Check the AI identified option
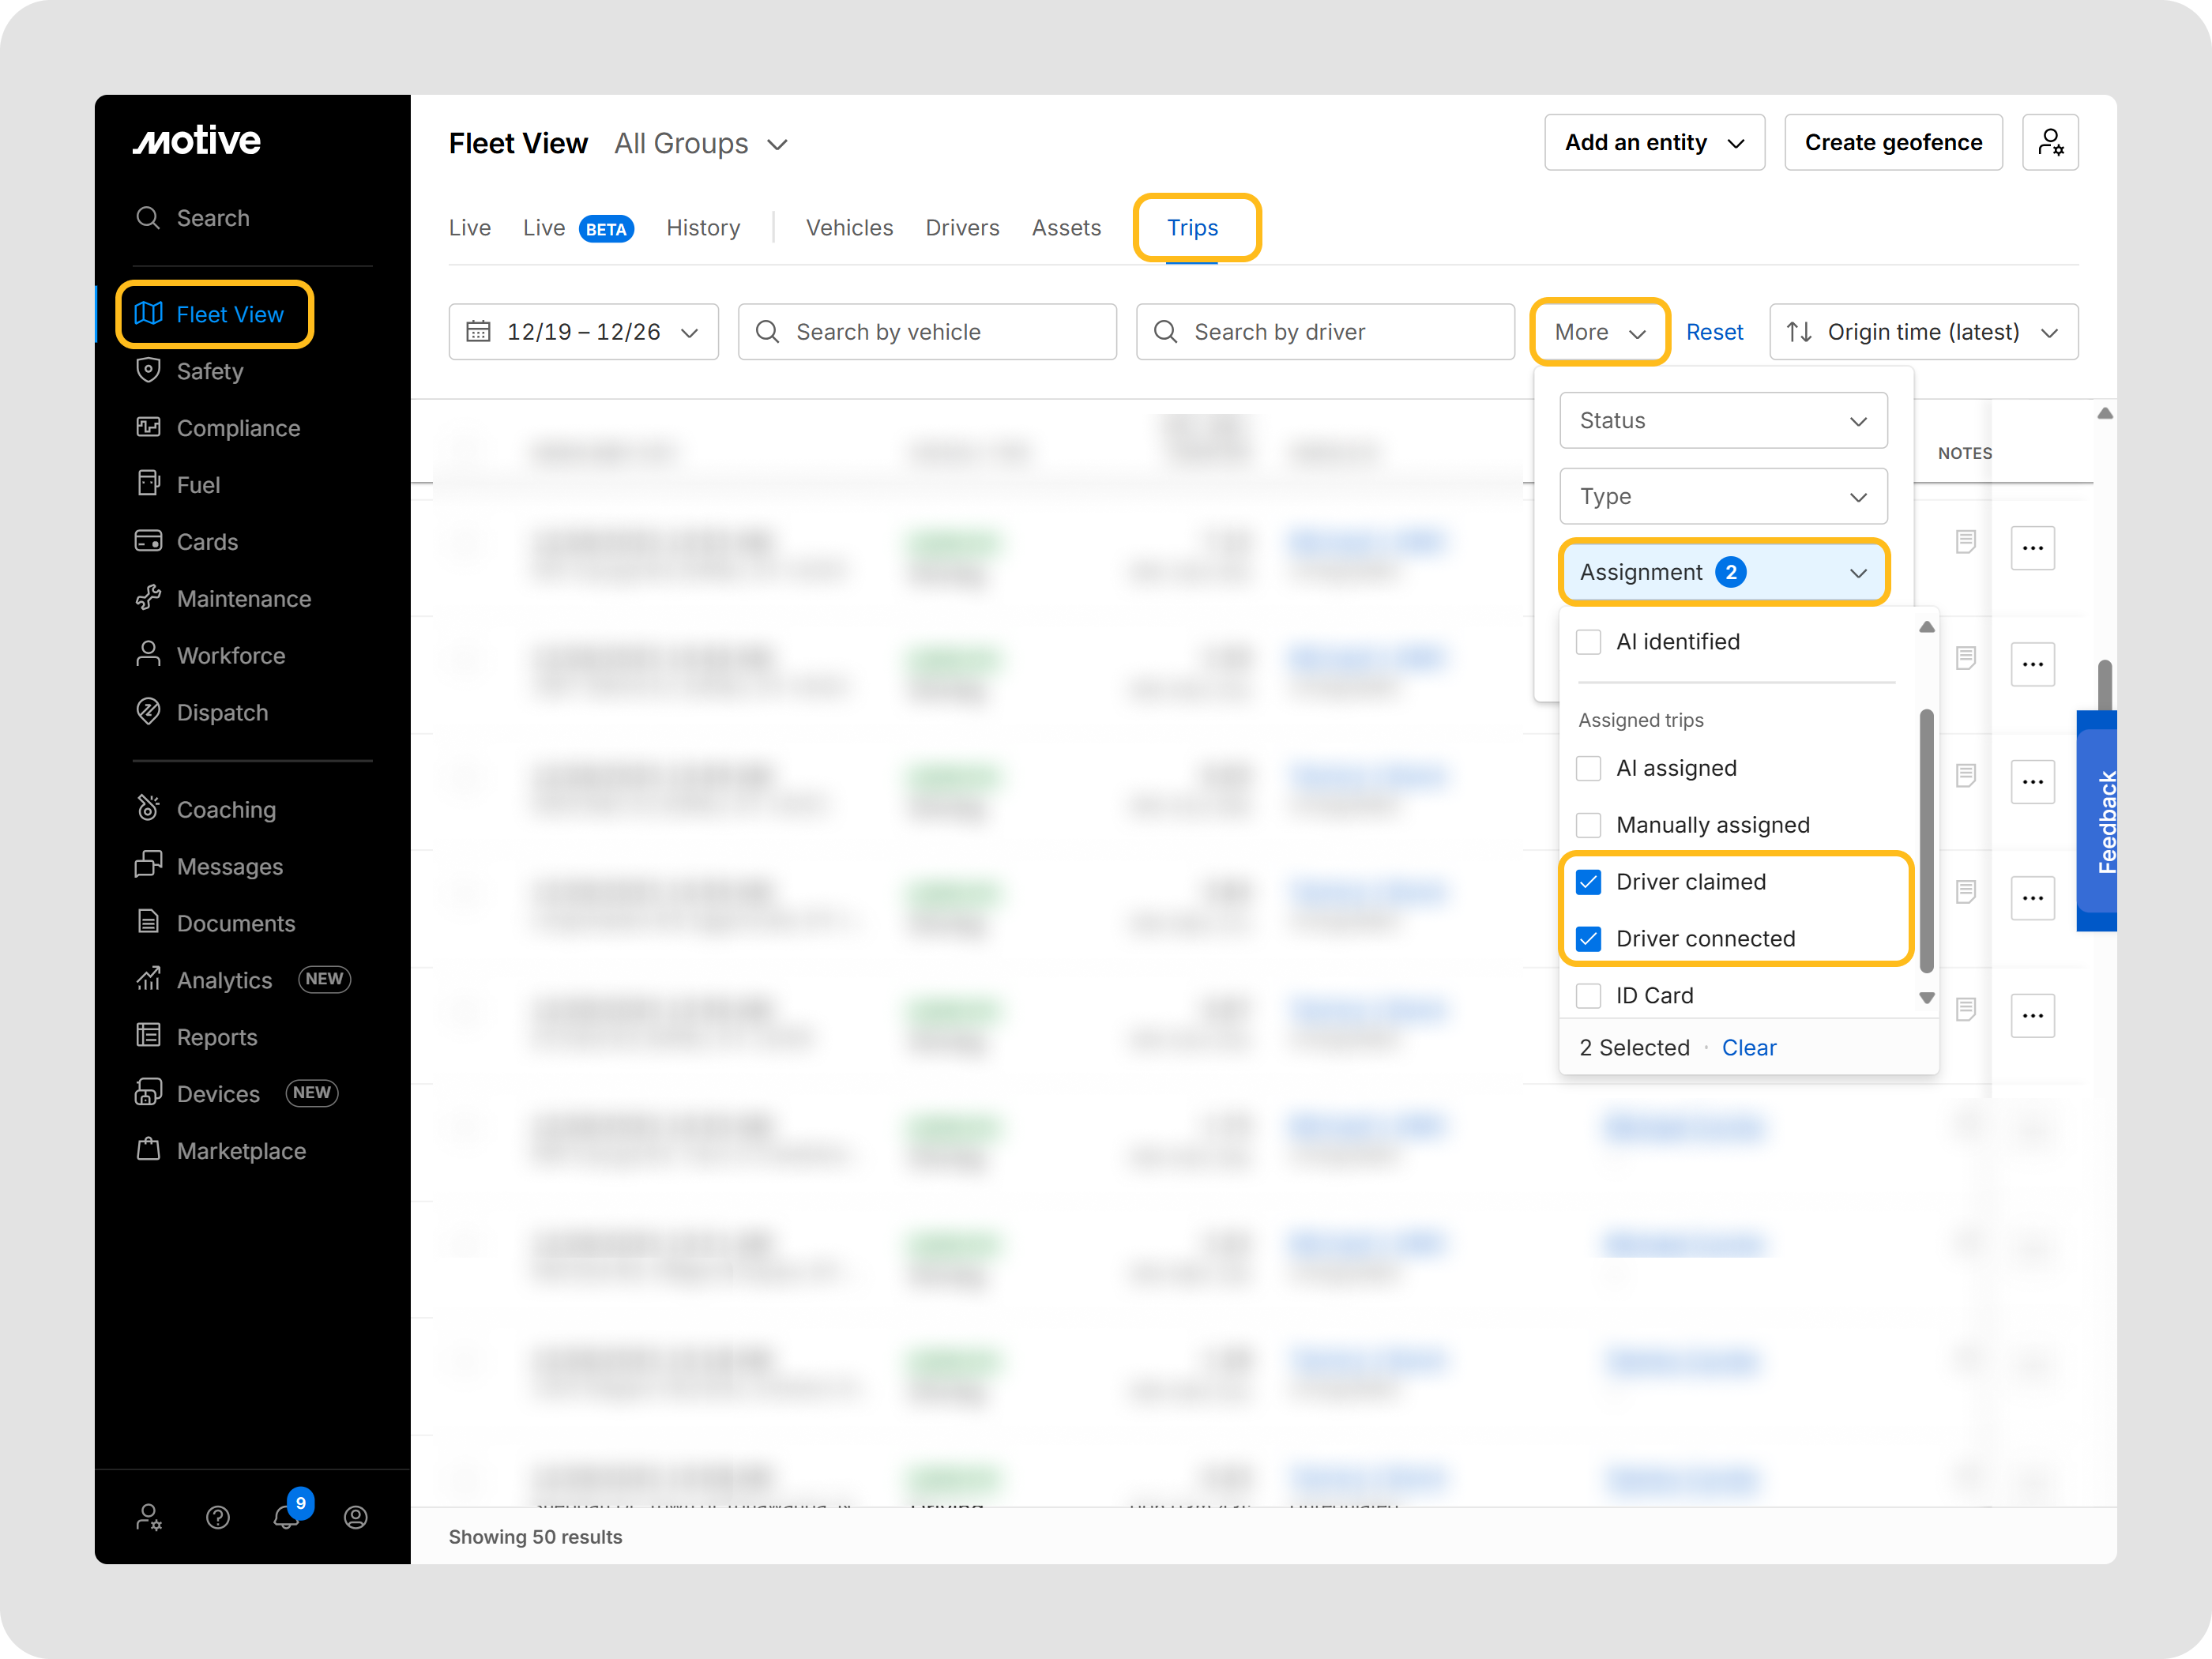 pyautogui.click(x=1588, y=641)
